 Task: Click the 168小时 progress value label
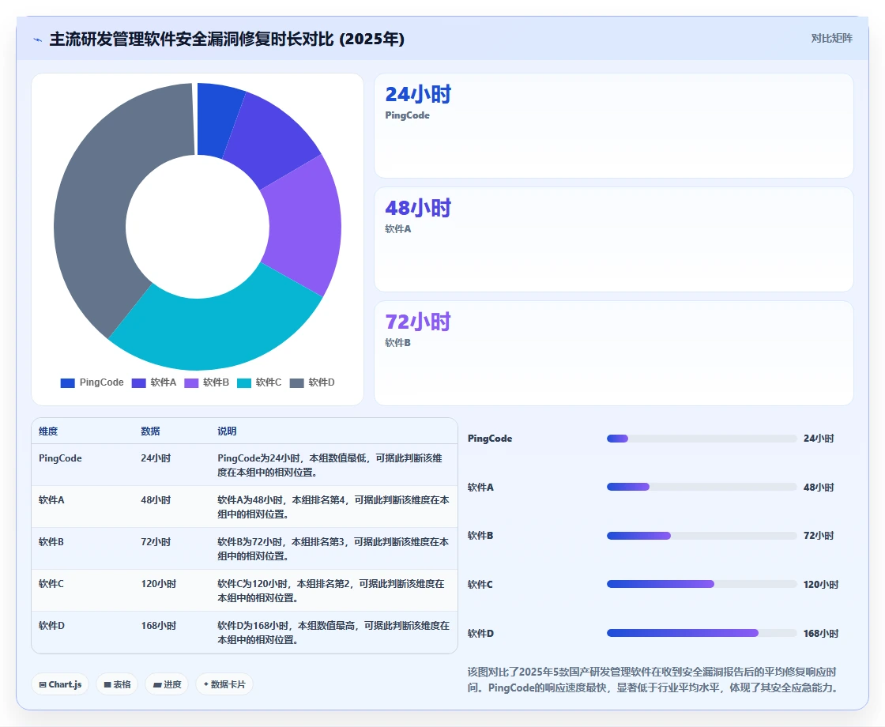click(x=821, y=633)
